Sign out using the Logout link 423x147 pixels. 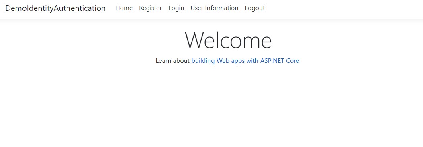(x=255, y=8)
